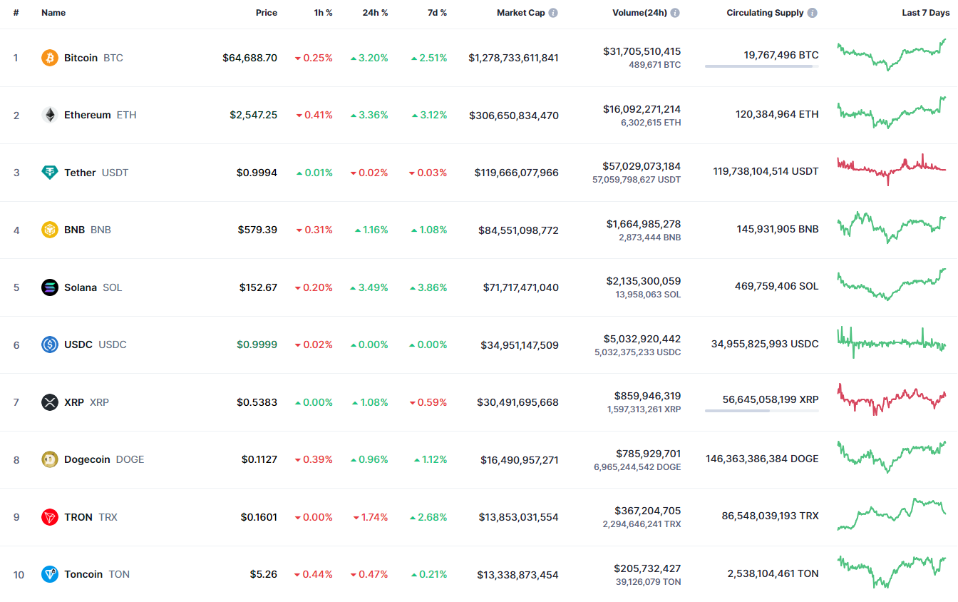The width and height of the screenshot is (958, 602).
Task: Click TRON's 24h change 1.74%
Action: click(371, 517)
